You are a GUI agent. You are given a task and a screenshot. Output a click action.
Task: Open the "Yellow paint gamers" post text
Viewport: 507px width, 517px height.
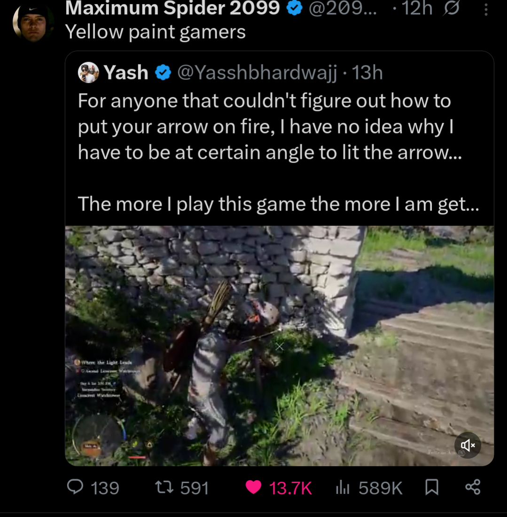click(155, 32)
